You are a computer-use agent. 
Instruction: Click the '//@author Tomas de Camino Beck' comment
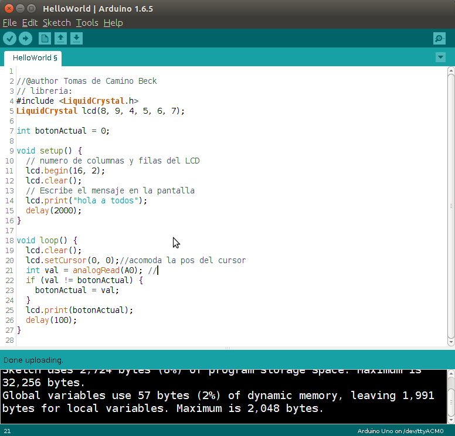pos(87,81)
